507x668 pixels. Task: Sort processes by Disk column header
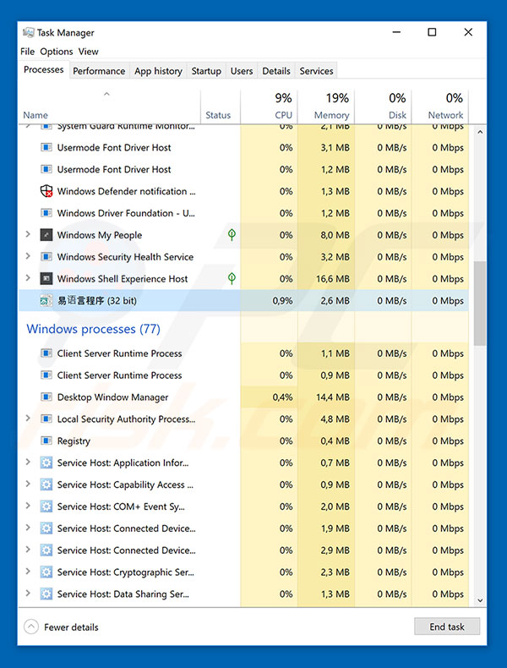pos(383,107)
